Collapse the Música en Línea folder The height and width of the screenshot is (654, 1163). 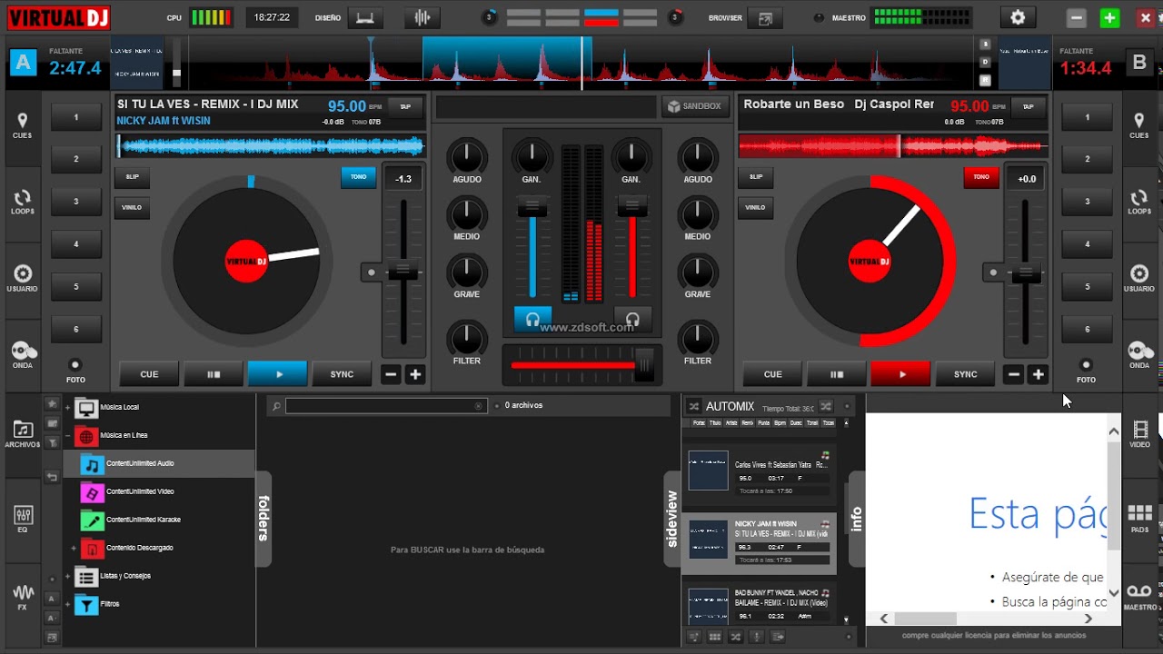coord(67,436)
